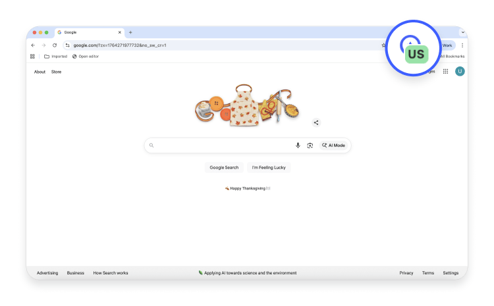Open the Thanksgiving Google Doodle
The image size is (494, 306).
[247, 105]
